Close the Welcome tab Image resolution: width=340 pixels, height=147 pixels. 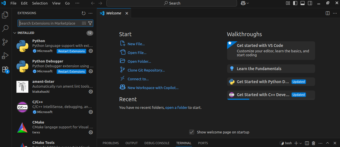(x=127, y=13)
